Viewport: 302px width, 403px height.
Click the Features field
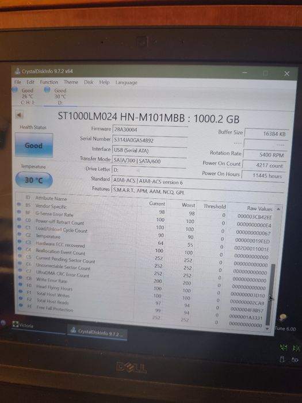tap(198, 192)
